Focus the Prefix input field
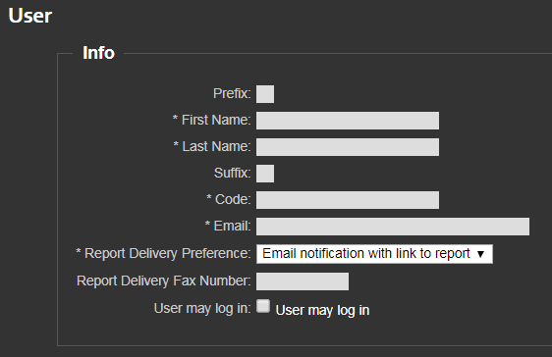Image resolution: width=552 pixels, height=357 pixels. coord(265,94)
